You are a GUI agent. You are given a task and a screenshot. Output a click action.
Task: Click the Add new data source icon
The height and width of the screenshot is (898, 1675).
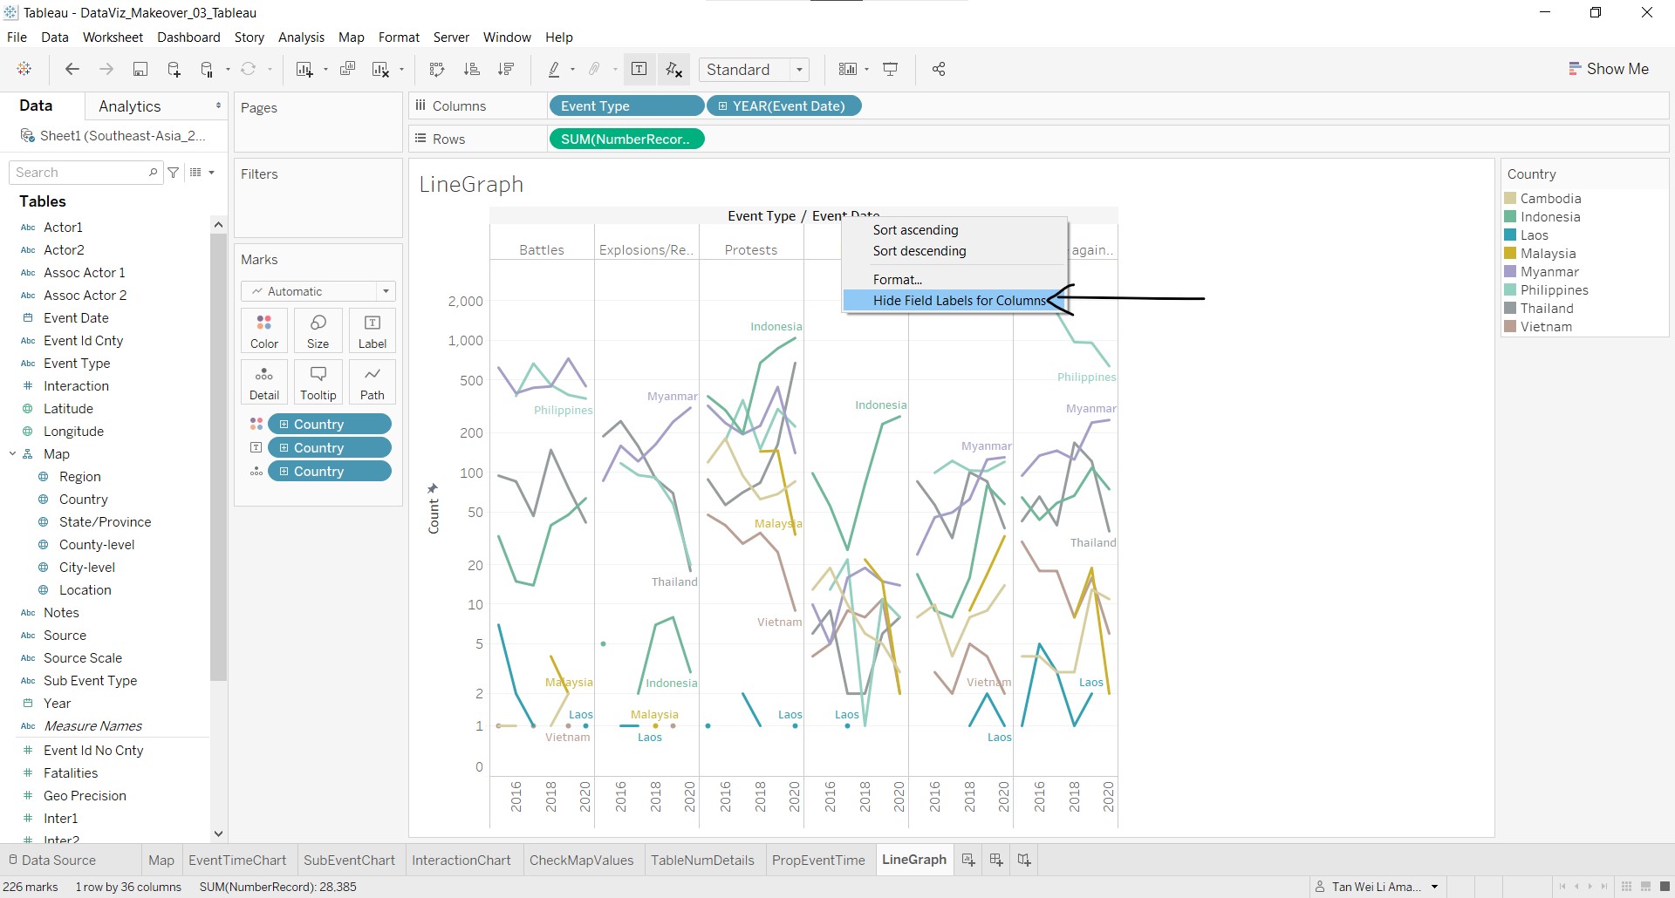(x=174, y=70)
